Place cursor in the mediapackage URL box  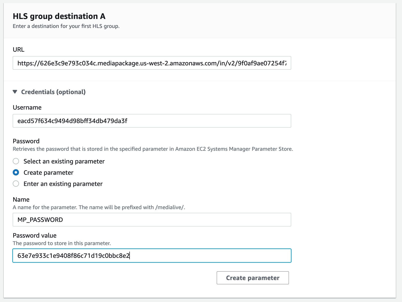152,63
